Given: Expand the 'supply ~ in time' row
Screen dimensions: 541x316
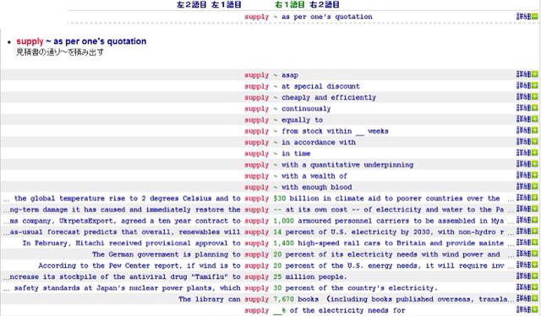Looking at the screenshot, I should pos(535,152).
